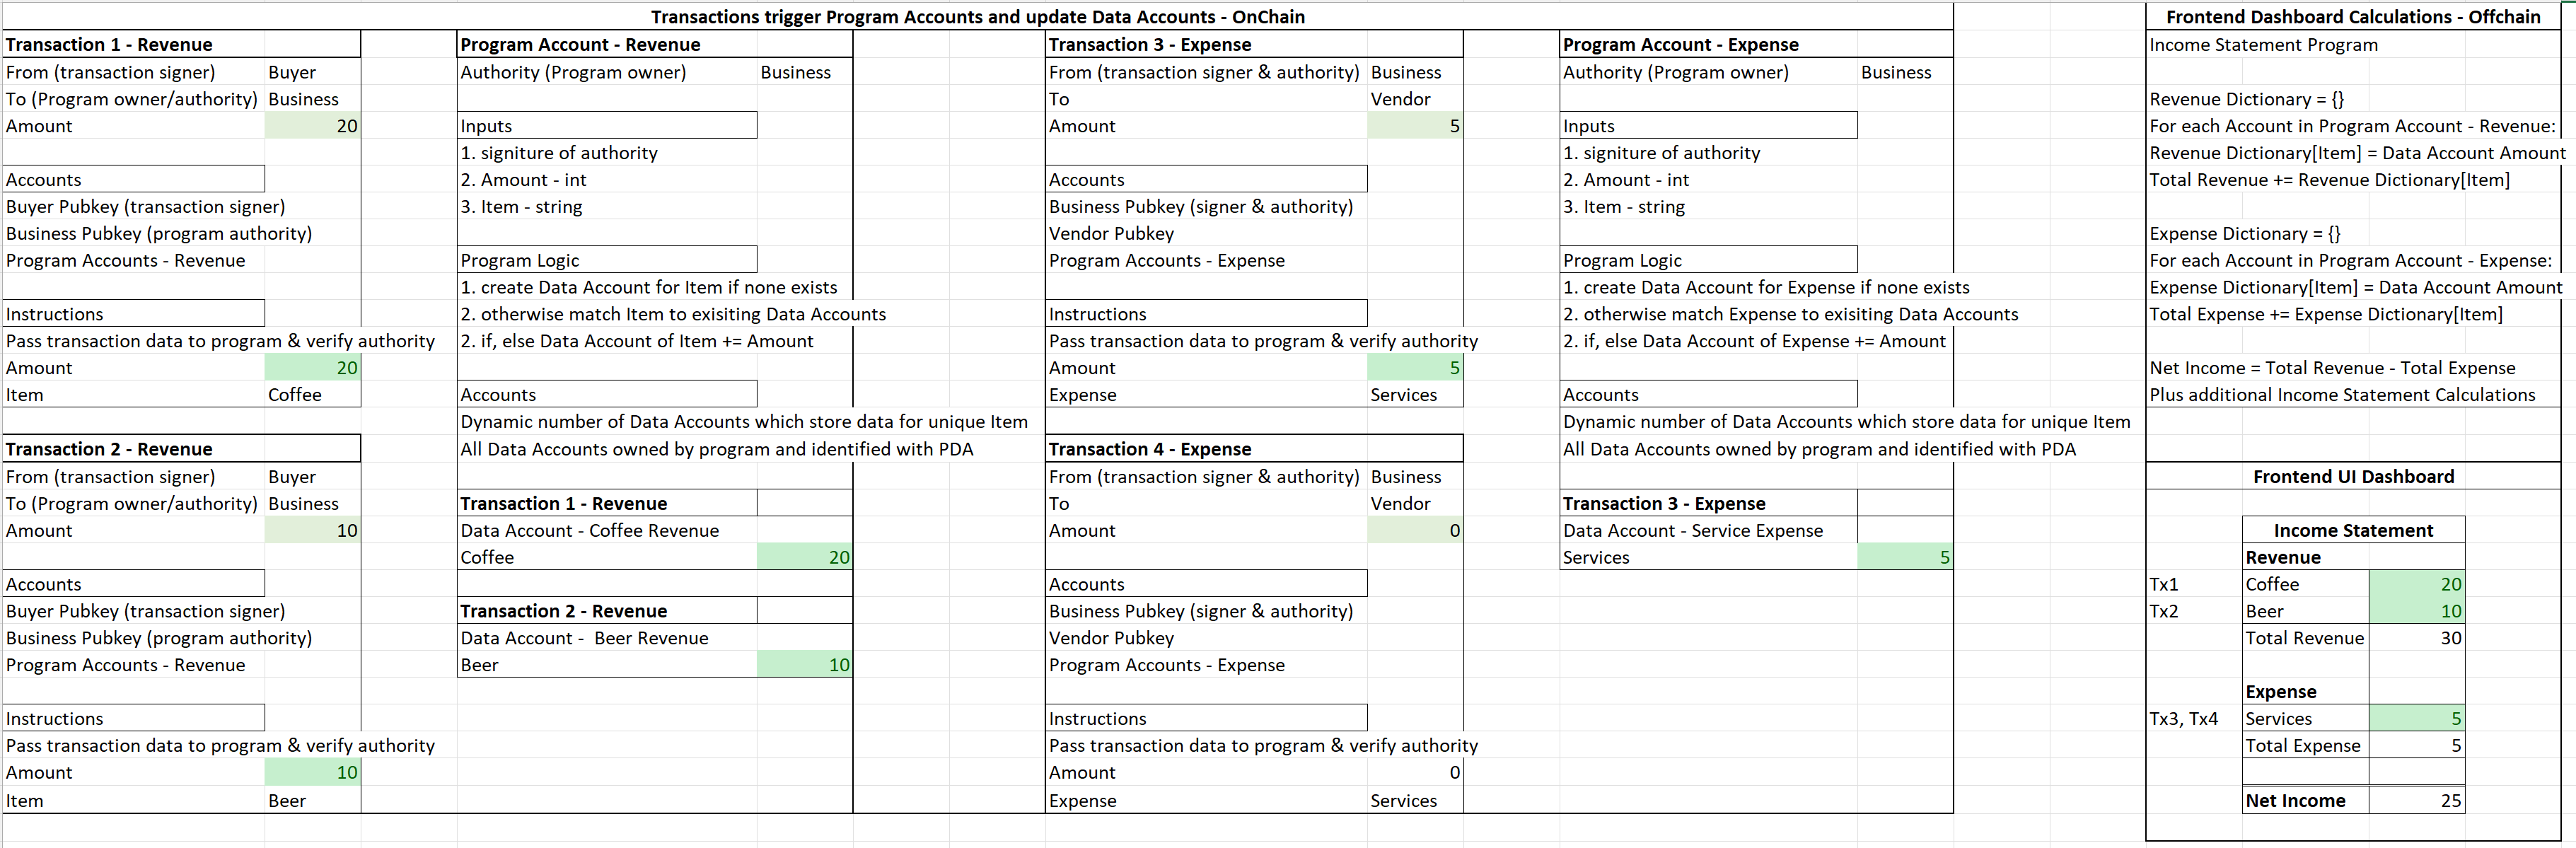The width and height of the screenshot is (2576, 848).
Task: Select green Amount 20 cell in Transaction 1
Action: click(312, 126)
